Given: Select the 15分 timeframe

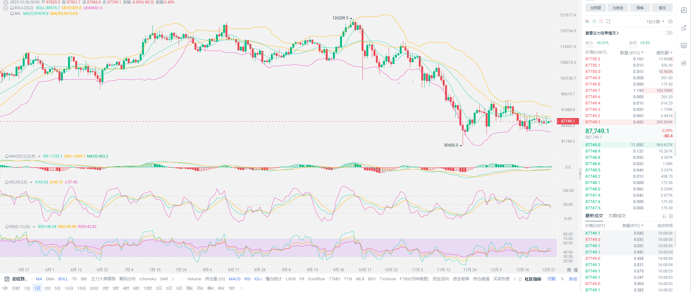Looking at the screenshot, I should coord(82,288).
